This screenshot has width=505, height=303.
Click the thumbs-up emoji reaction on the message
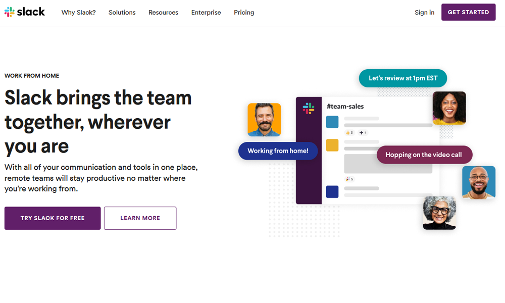coord(348,132)
